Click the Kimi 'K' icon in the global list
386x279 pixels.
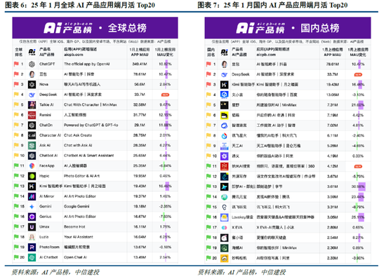coord(32,186)
